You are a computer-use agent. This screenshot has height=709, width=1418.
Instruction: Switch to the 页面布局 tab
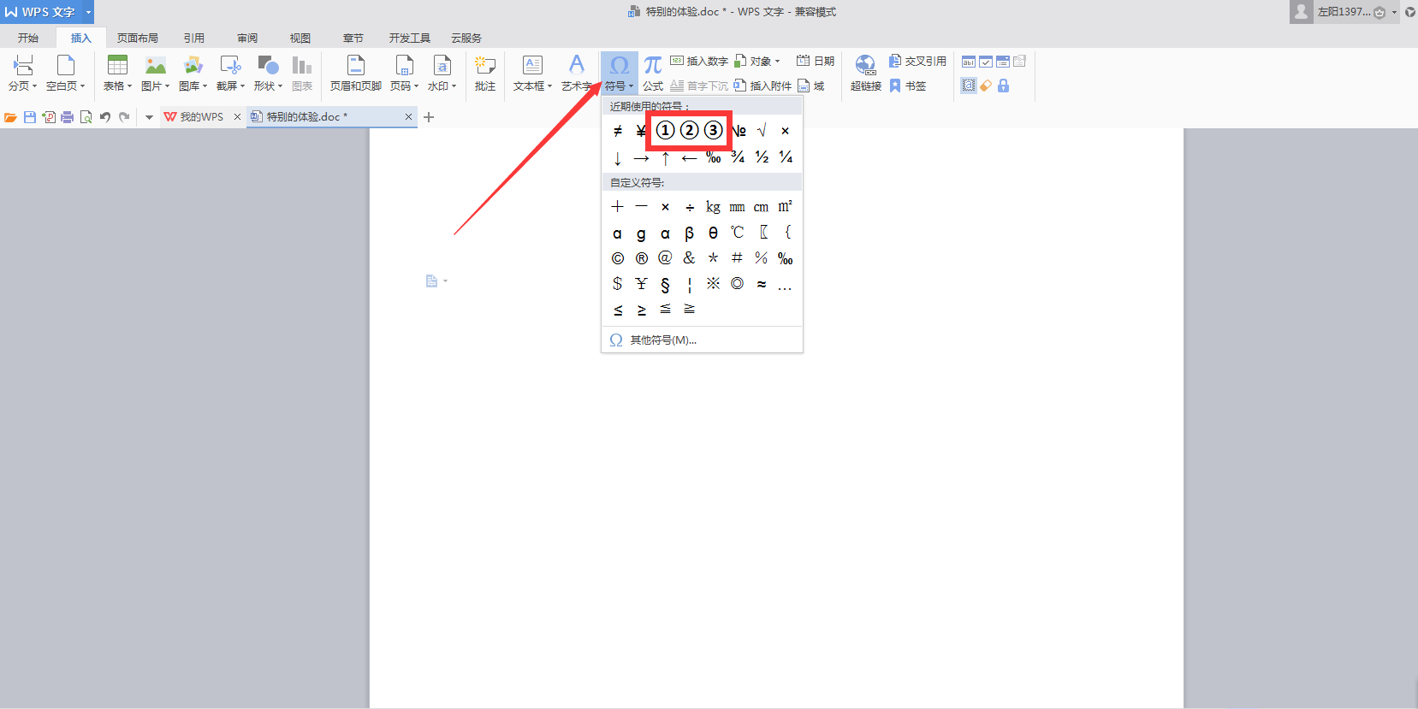(138, 38)
